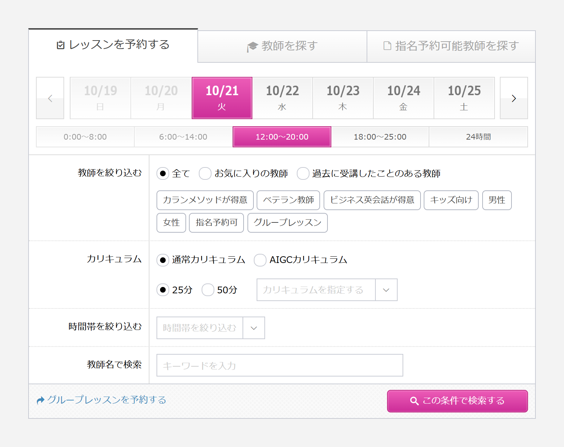Go to the next week of dates

[514, 98]
